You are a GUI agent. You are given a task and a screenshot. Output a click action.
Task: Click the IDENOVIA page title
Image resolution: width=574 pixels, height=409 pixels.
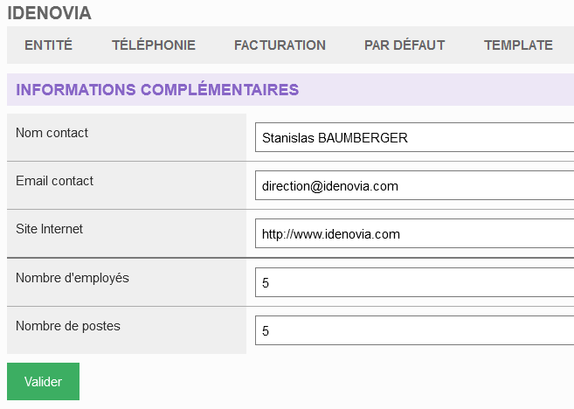pyautogui.click(x=49, y=14)
